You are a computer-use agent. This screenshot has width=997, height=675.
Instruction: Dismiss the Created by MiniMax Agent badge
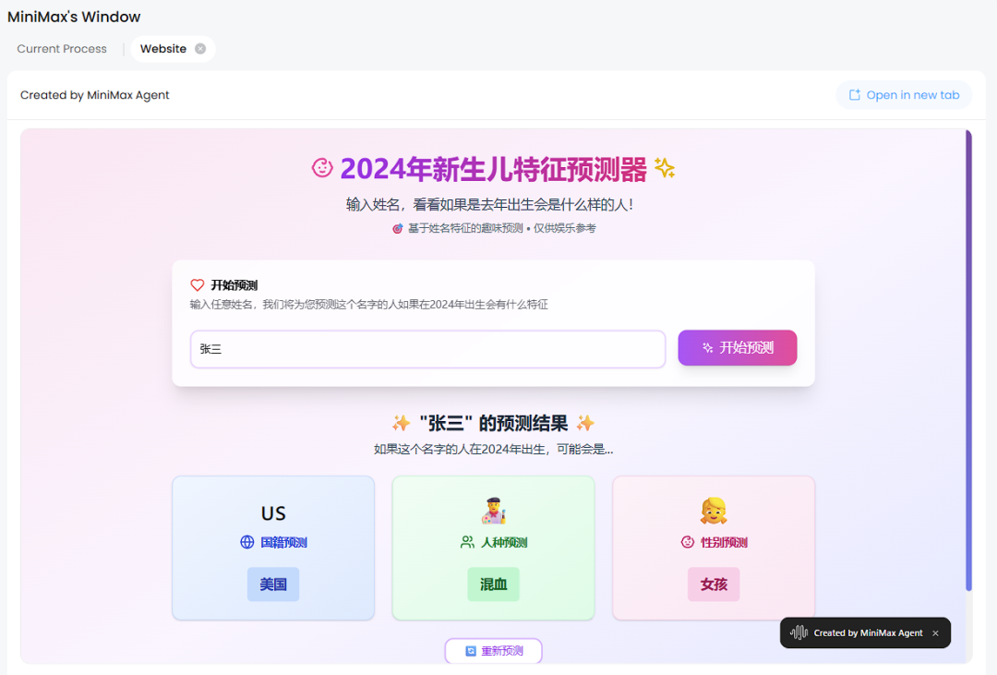tap(935, 633)
